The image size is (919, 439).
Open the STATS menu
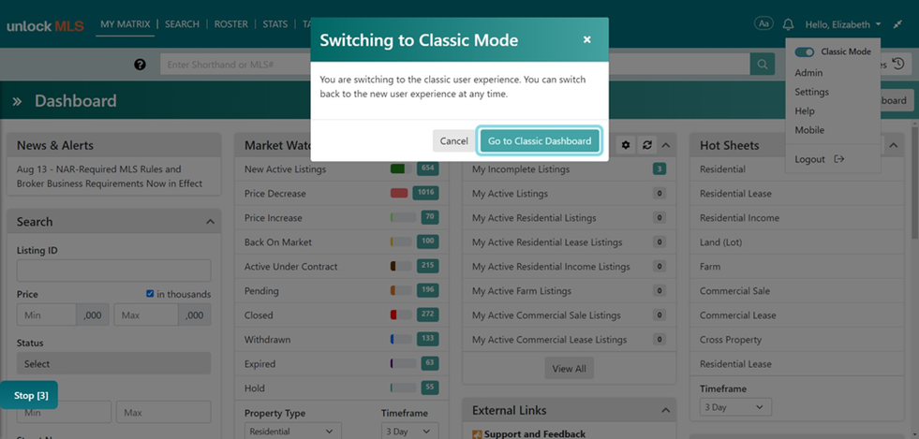tap(274, 24)
